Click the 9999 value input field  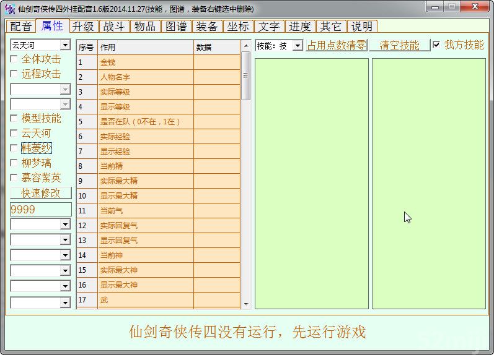[40, 210]
